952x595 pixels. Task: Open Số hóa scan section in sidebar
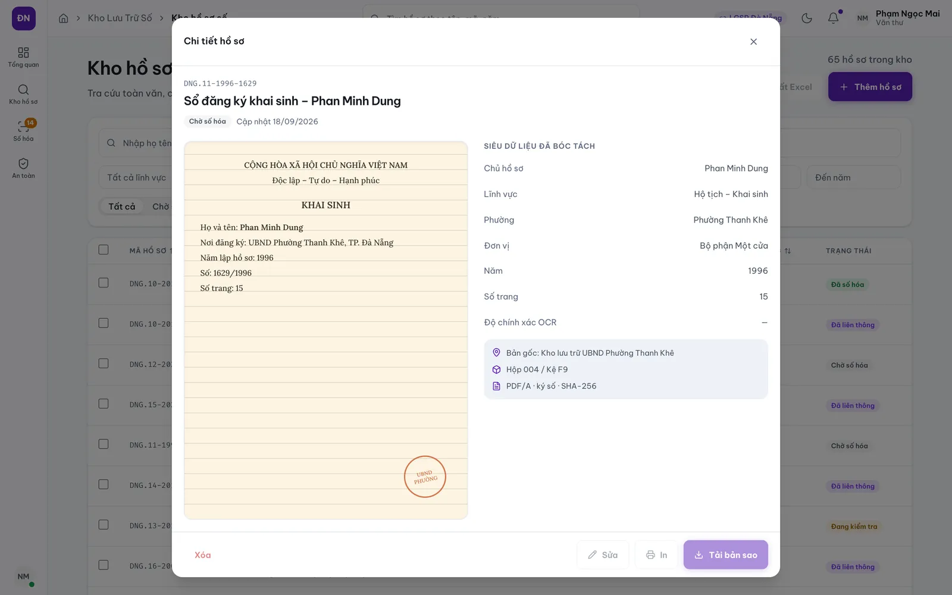click(23, 131)
